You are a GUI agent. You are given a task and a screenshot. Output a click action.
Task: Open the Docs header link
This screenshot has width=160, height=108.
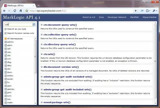(x=101, y=17)
